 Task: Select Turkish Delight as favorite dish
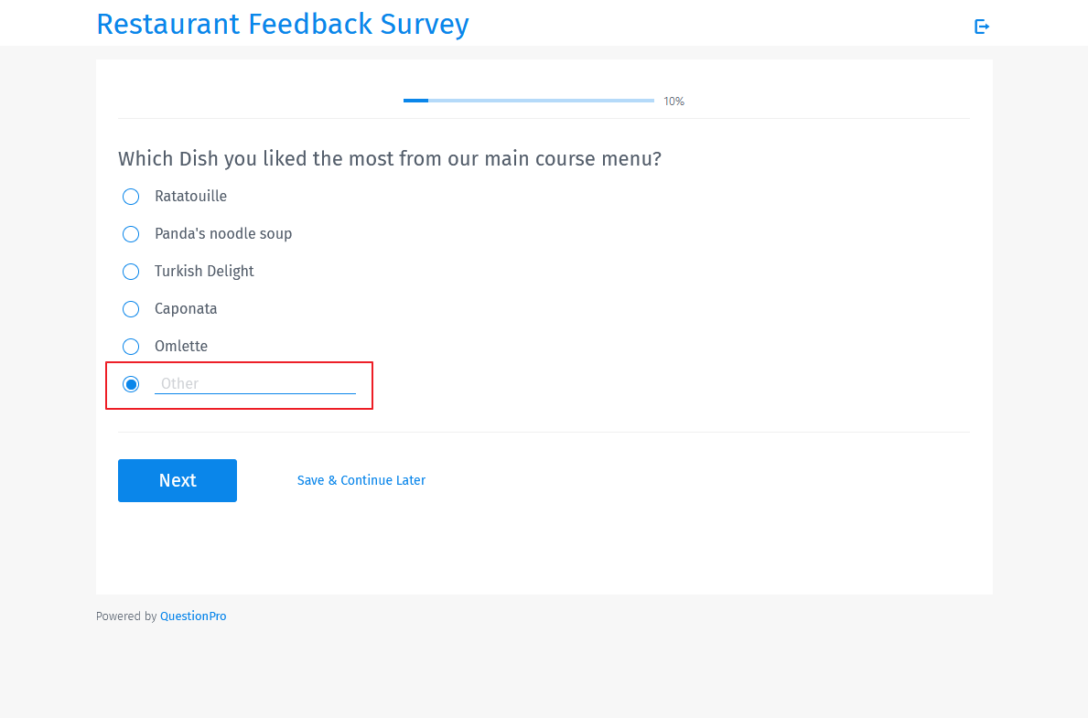(x=130, y=271)
